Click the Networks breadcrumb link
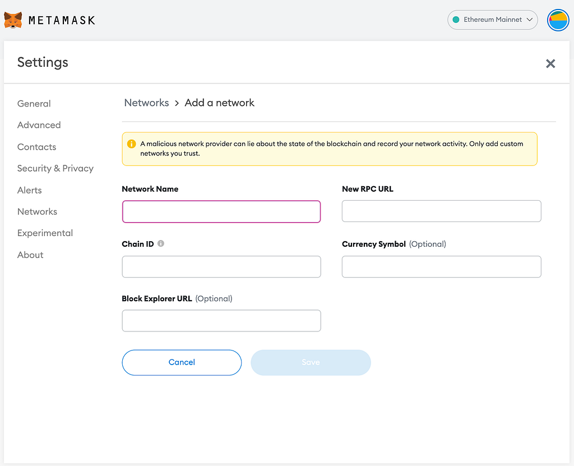Image resolution: width=574 pixels, height=466 pixels. (146, 103)
